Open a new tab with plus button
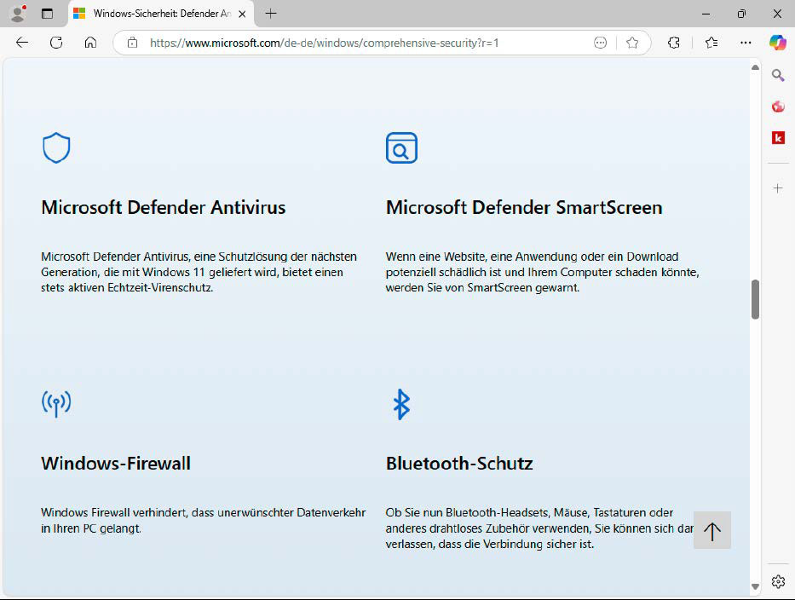 coord(271,14)
